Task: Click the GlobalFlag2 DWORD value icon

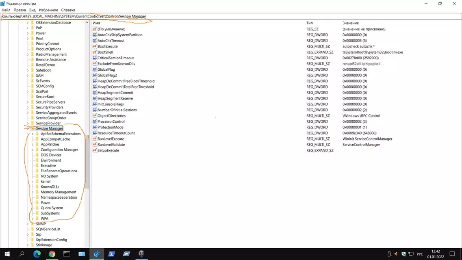Action: 95,75
